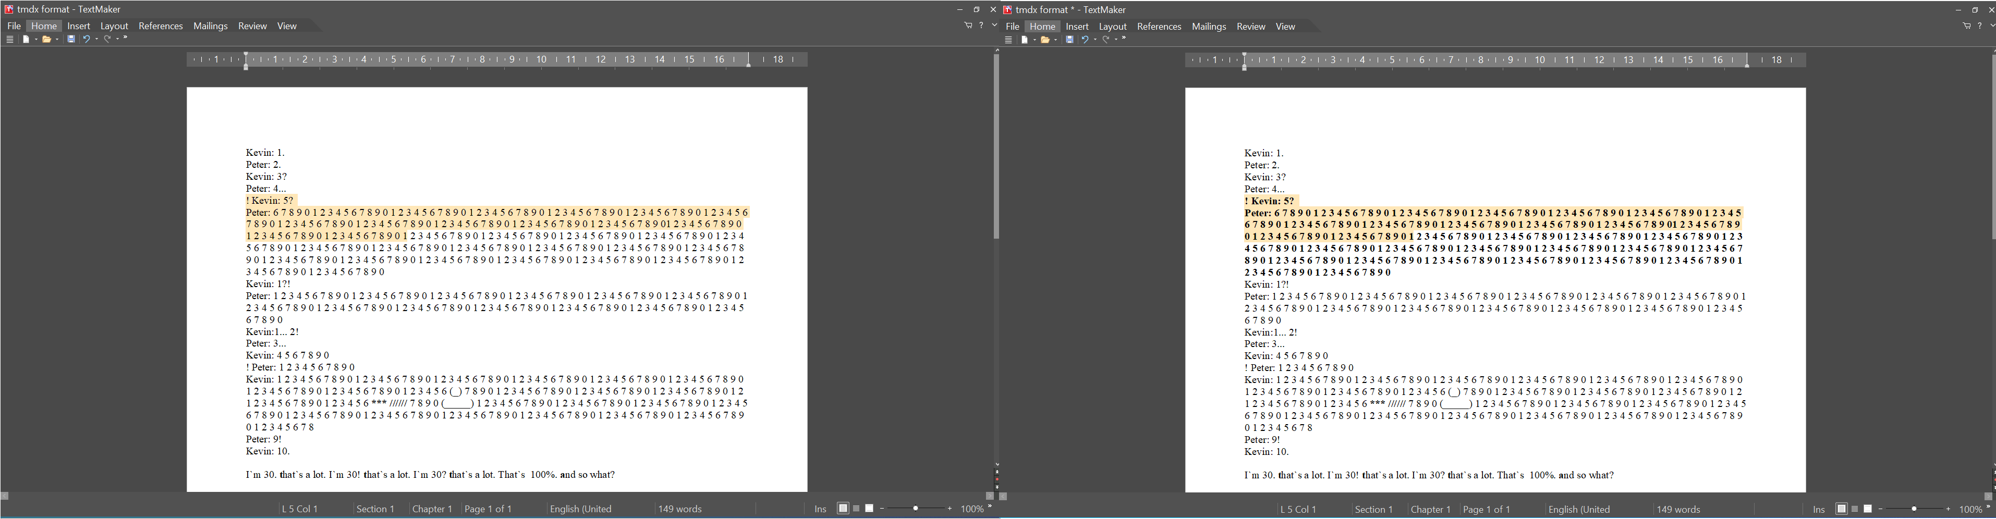
Task: Click the Redo arrow in the left window
Action: pos(108,40)
